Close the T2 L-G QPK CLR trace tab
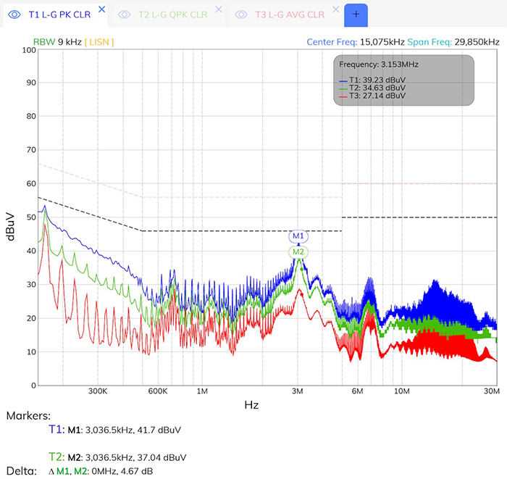 click(x=218, y=9)
